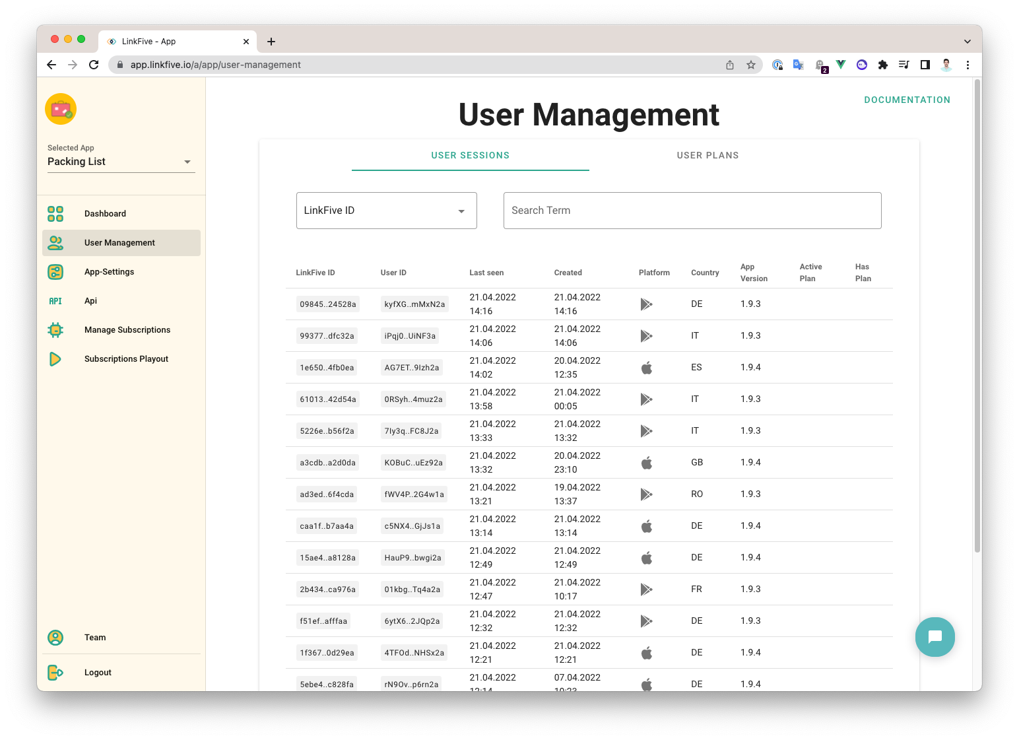Viewport: 1019px width, 740px height.
Task: Select Dashboard in the sidebar
Action: point(121,214)
